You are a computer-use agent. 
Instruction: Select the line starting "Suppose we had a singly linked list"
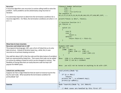tap(31, 73)
